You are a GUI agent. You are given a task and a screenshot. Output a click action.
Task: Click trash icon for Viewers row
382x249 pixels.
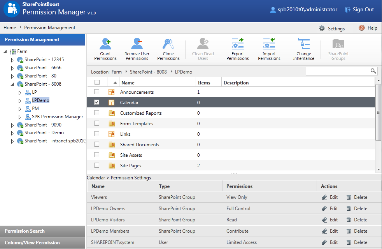point(349,197)
